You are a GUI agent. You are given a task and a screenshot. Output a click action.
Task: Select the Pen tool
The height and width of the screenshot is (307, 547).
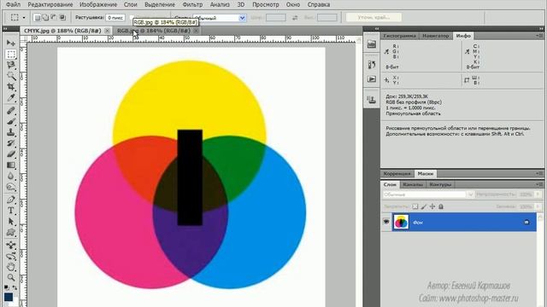11,200
